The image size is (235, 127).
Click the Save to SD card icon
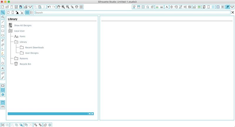21,7
